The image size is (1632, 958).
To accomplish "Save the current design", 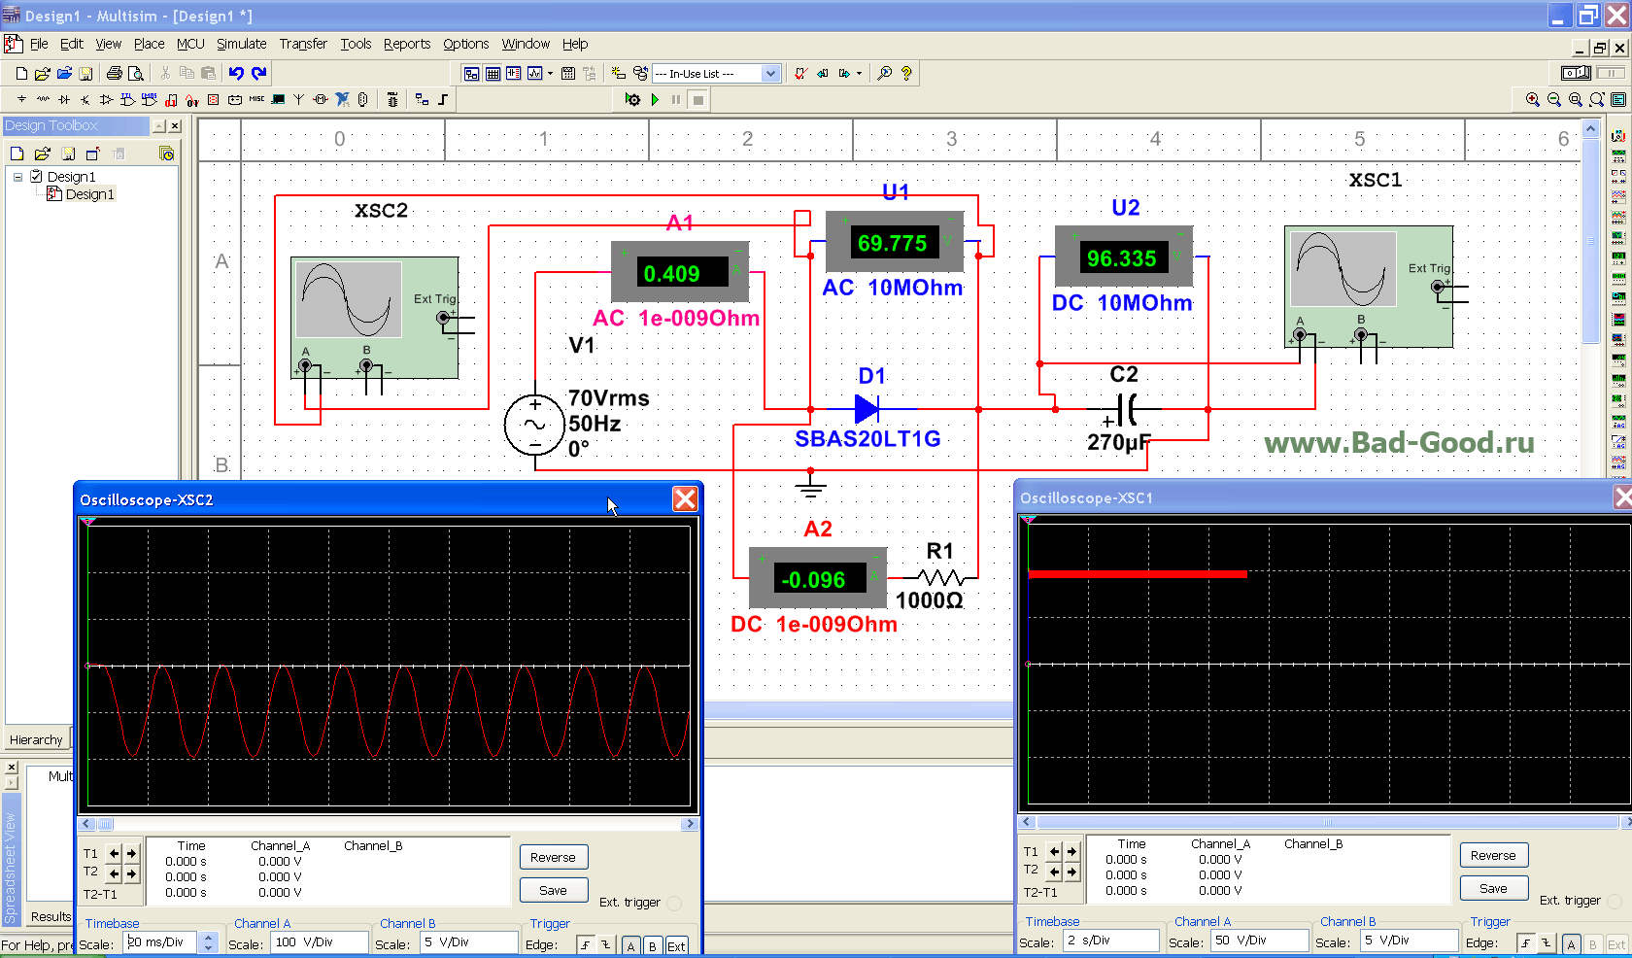I will coord(85,73).
